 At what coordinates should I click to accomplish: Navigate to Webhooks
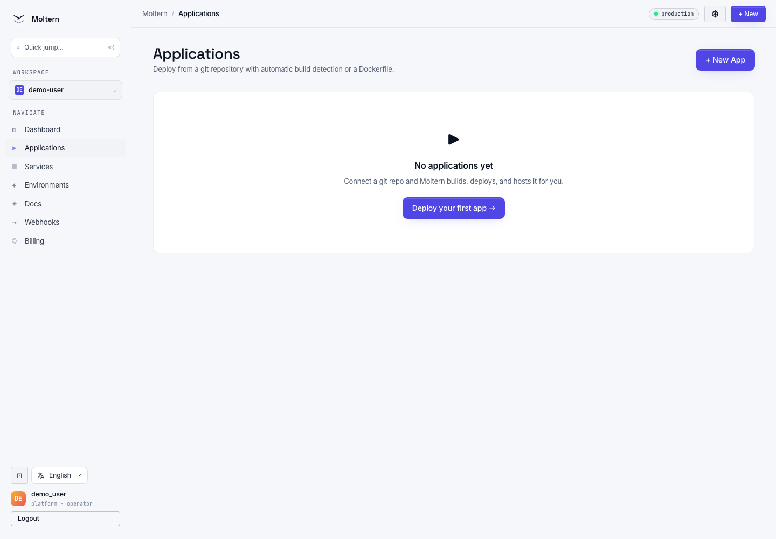(65, 223)
